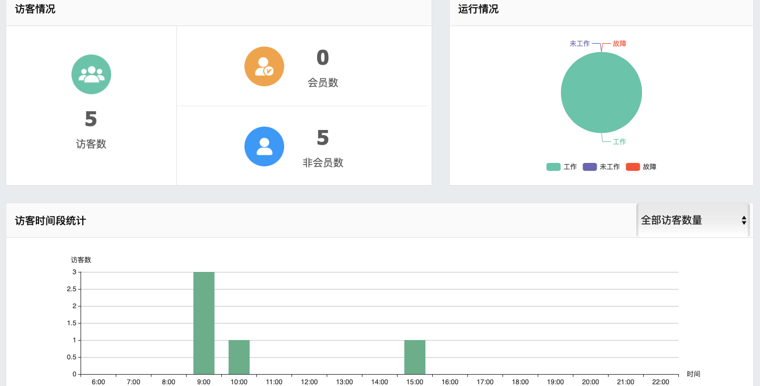The width and height of the screenshot is (760, 386).
Task: Click the blue non-member user icon
Action: point(264,146)
